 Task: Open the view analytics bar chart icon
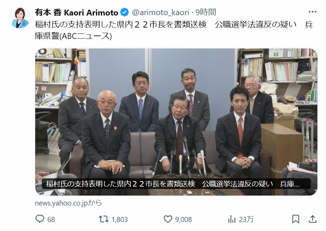(232, 219)
